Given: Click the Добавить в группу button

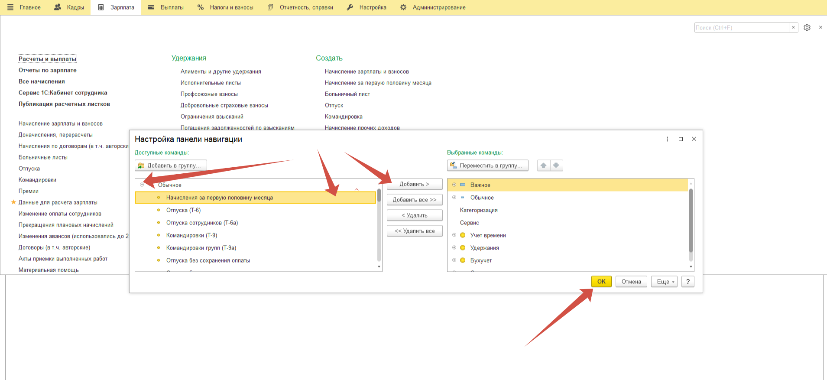Looking at the screenshot, I should [x=171, y=166].
